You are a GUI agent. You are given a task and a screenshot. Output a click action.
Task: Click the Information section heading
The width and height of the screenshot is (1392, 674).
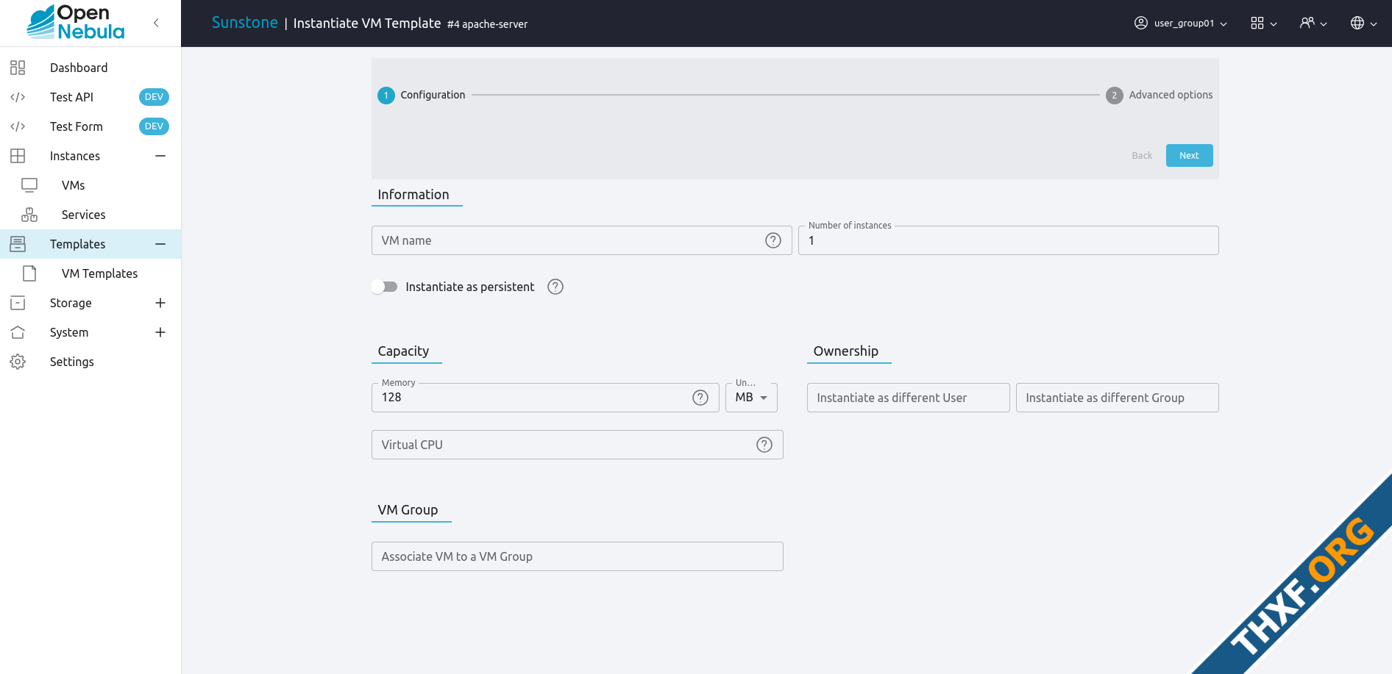click(413, 195)
